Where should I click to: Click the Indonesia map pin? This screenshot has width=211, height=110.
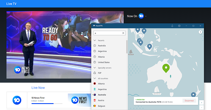pyautogui.click(x=149, y=47)
